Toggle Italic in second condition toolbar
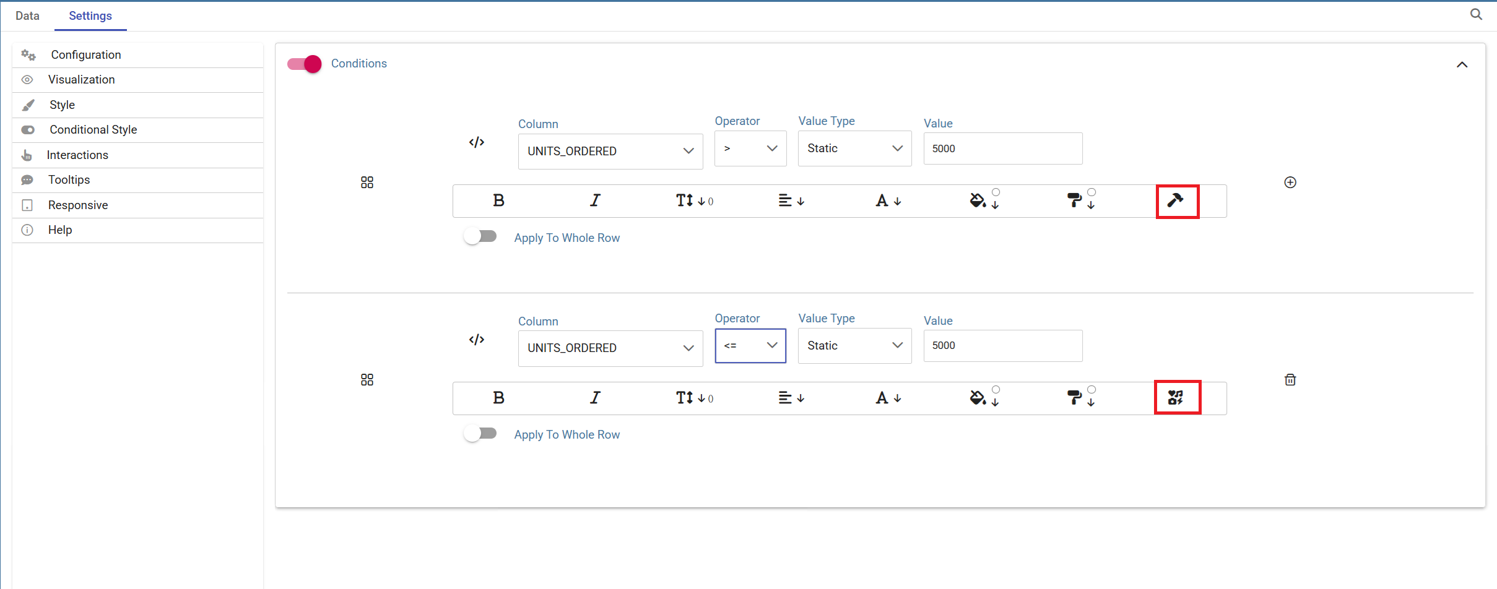This screenshot has width=1497, height=589. pyautogui.click(x=595, y=398)
